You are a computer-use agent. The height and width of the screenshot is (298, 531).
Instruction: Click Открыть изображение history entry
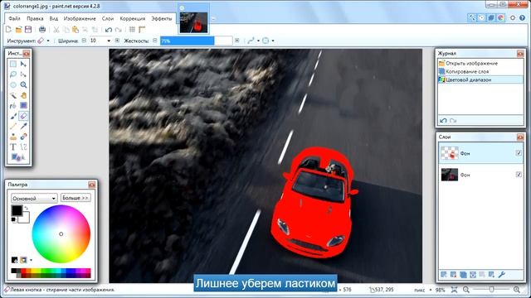coord(480,63)
